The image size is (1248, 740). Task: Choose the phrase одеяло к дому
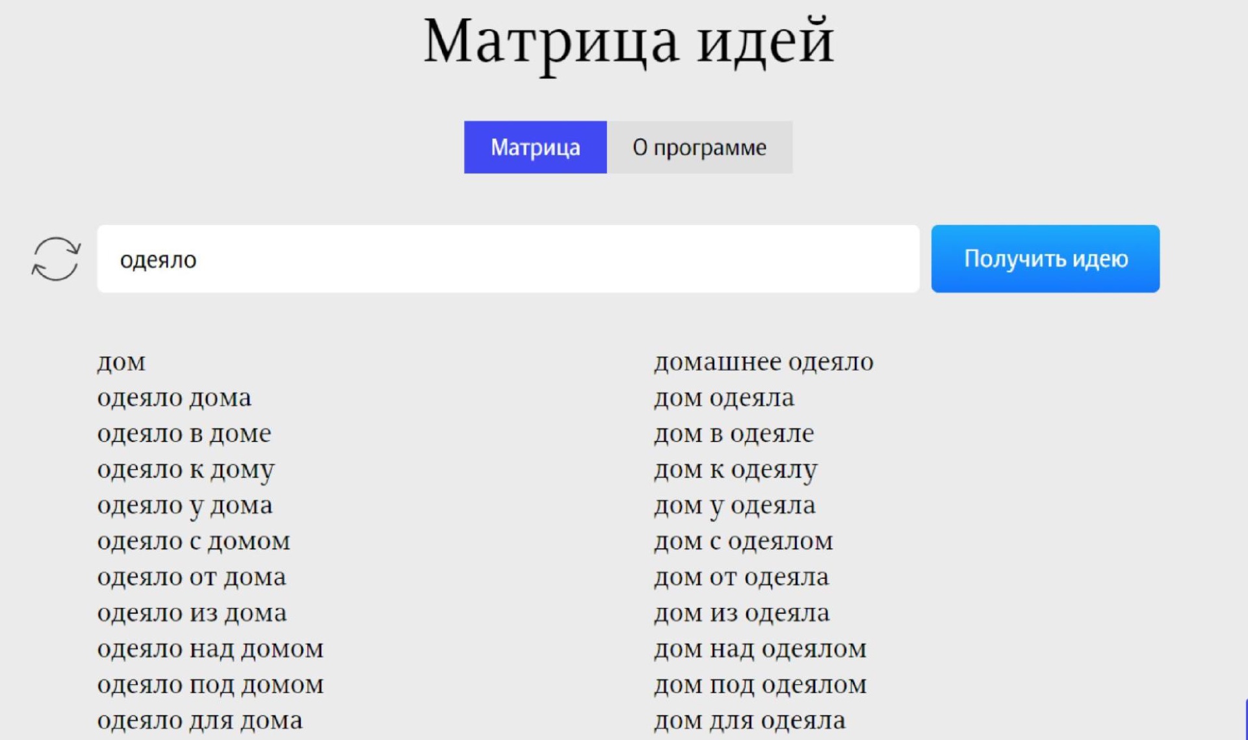pyautogui.click(x=186, y=469)
